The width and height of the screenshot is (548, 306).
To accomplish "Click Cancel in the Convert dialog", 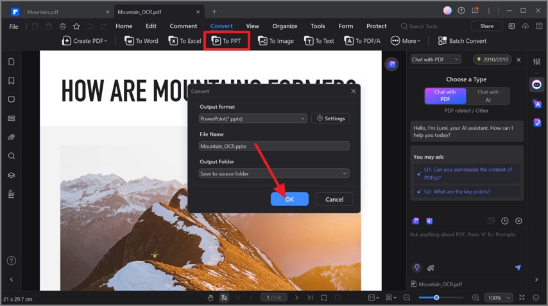I will pos(334,199).
